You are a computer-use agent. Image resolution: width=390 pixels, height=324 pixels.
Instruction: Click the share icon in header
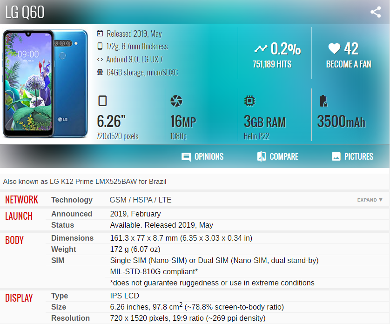(376, 13)
